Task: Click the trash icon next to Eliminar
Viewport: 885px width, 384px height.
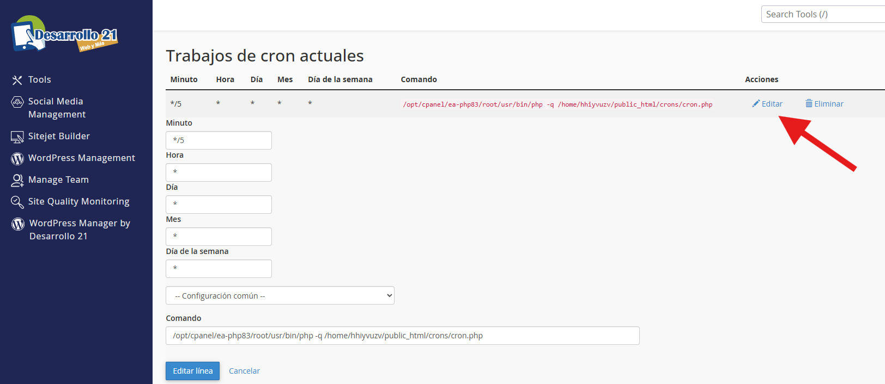Action: (809, 103)
